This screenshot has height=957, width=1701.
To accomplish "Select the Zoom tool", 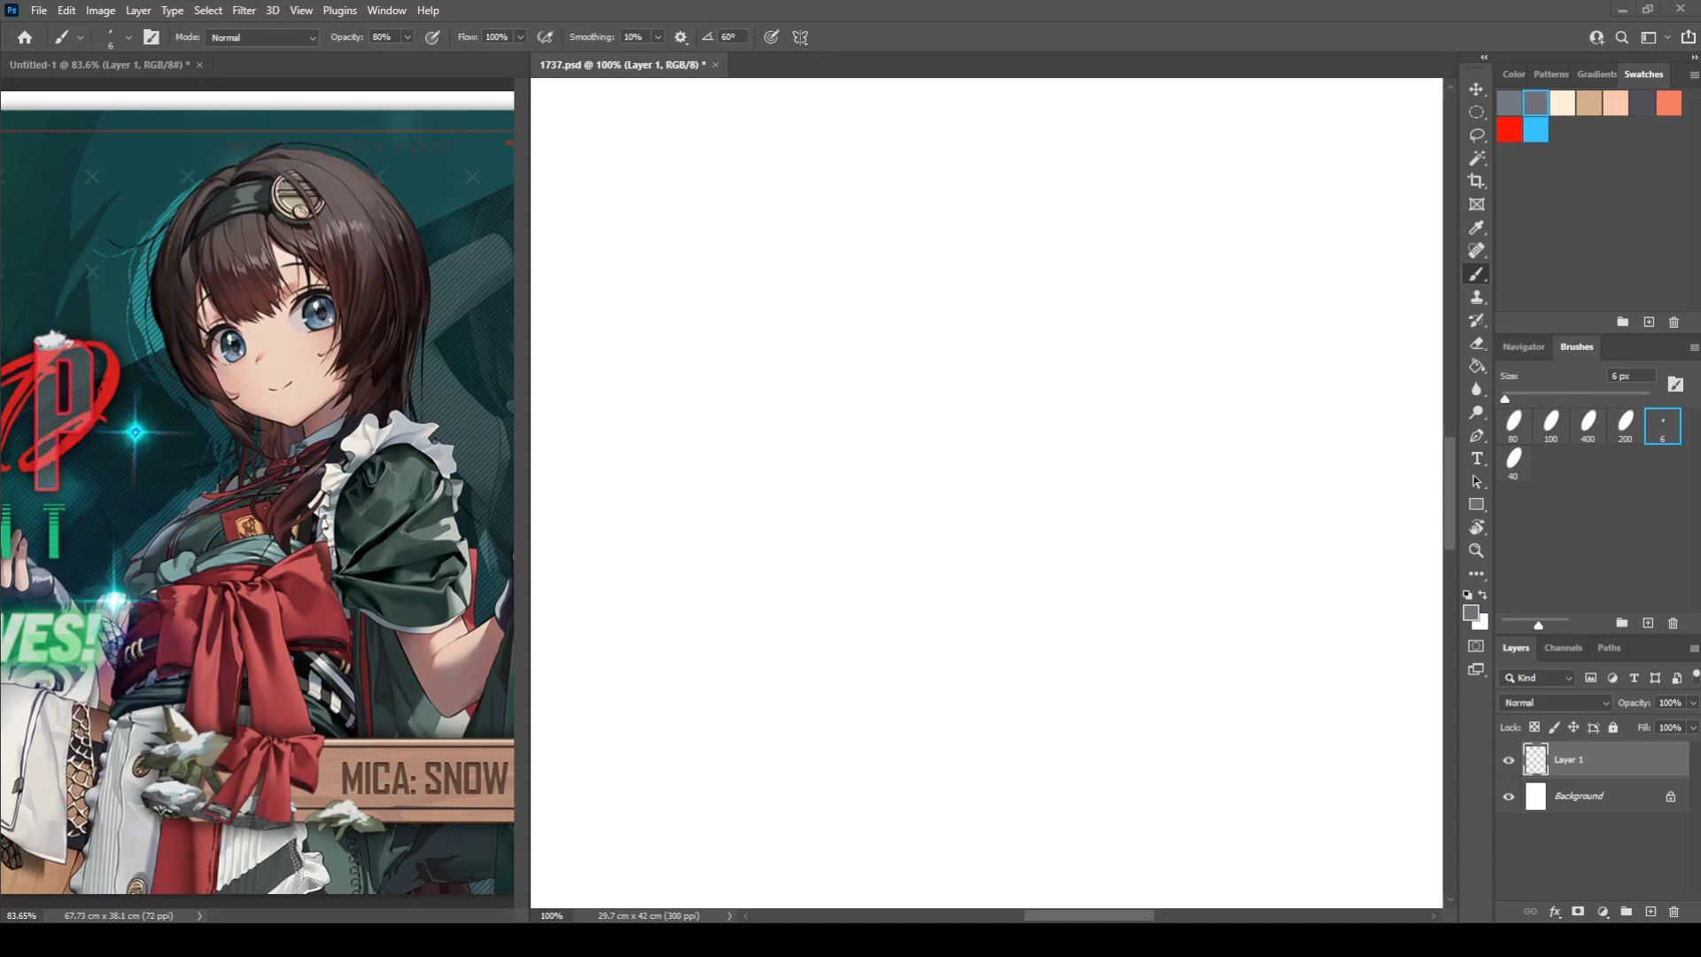I will 1476,550.
